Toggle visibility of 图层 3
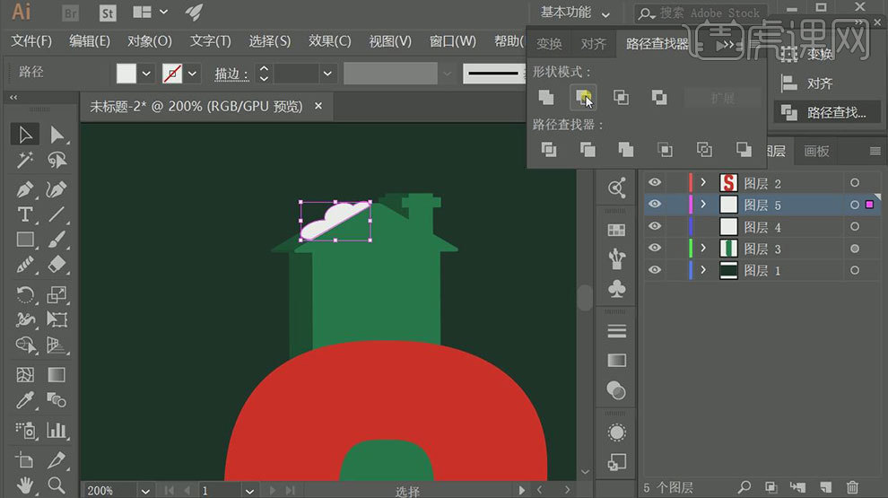Screen dimensions: 888x498 coord(655,249)
